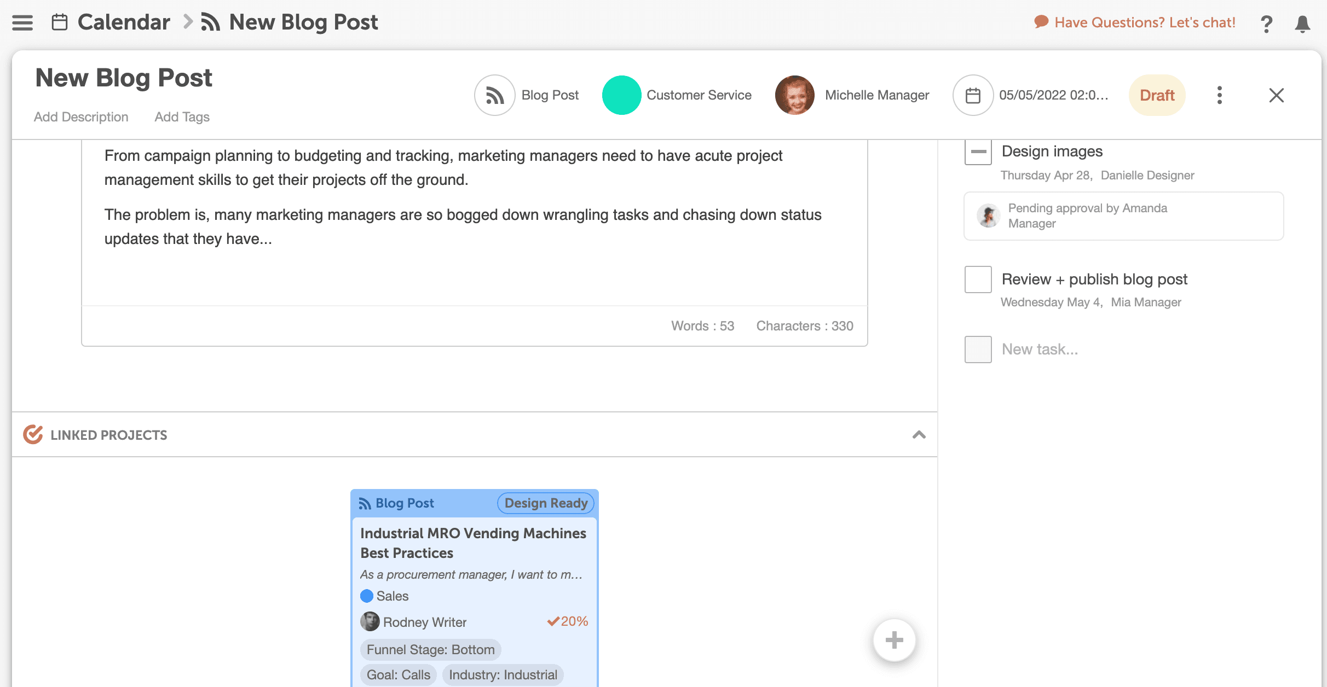The image size is (1327, 687).
Task: Click the Blog Post type RSS icon
Action: click(494, 95)
